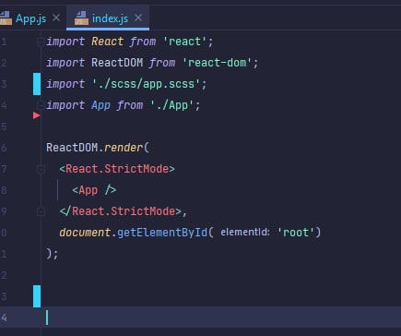The image size is (401, 336).
Task: Click the App component JSX tag
Action: pos(94,190)
